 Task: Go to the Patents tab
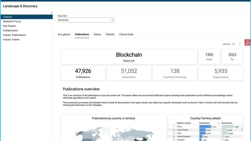(110, 34)
